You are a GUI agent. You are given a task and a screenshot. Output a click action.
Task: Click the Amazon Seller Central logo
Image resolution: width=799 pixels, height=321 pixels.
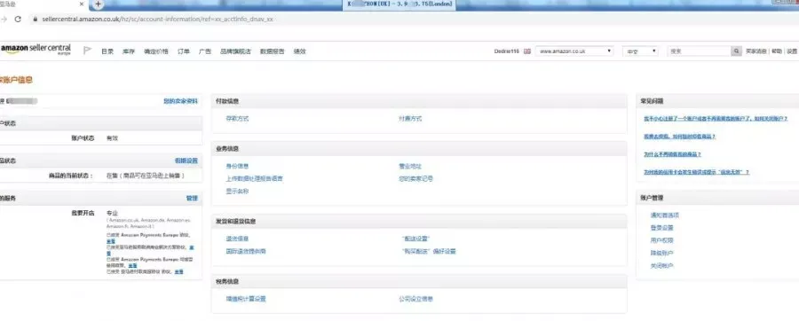36,50
